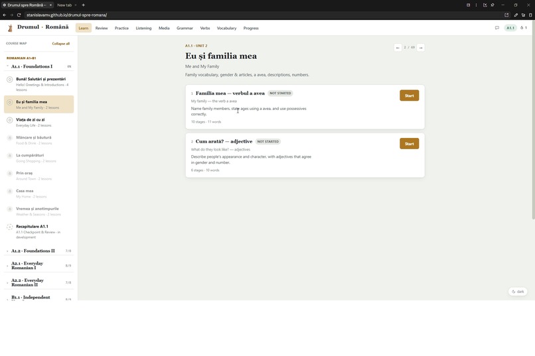Click the NOT STARTED badge on Familia mea
The height and width of the screenshot is (356, 535).
pyautogui.click(x=280, y=93)
